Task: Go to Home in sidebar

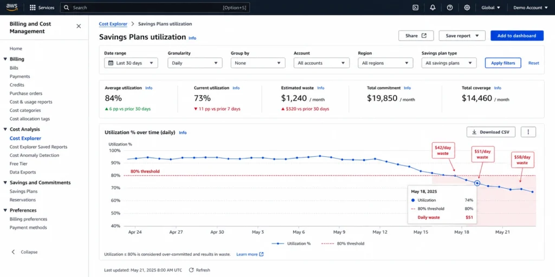Action: [16, 49]
